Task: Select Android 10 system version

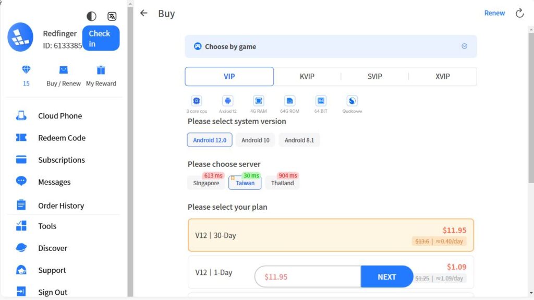Action: tap(256, 140)
